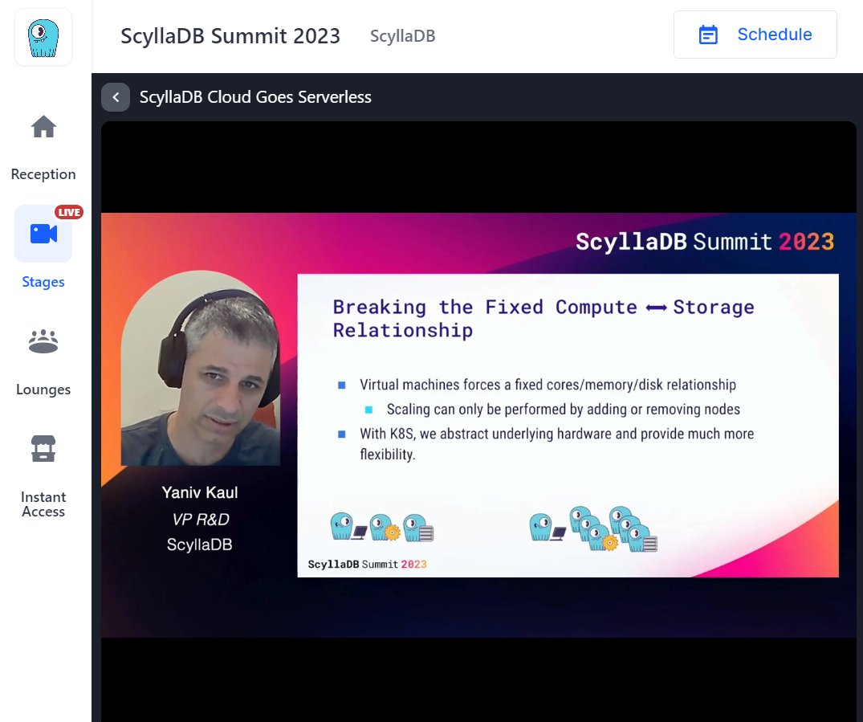Select the Stages label in sidebar
Viewport: 863px width, 722px height.
click(x=43, y=282)
